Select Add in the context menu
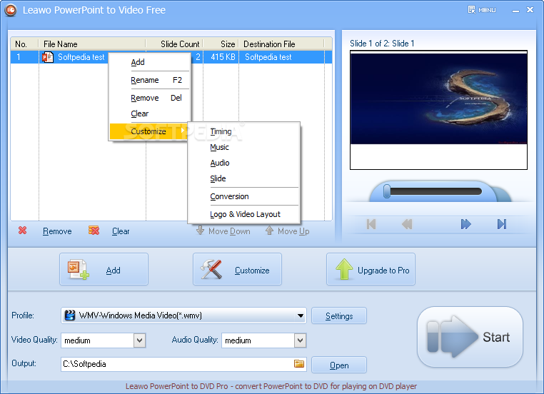The height and width of the screenshot is (394, 544). [150, 62]
